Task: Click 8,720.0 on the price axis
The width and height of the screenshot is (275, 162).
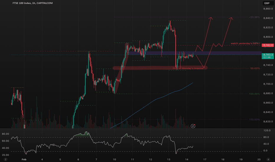Action: [x=268, y=75]
